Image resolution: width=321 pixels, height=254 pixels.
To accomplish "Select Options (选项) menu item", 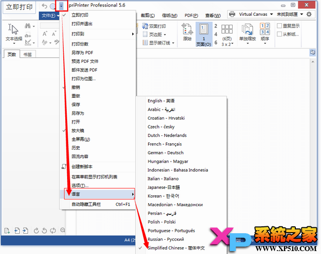I will 98,185.
